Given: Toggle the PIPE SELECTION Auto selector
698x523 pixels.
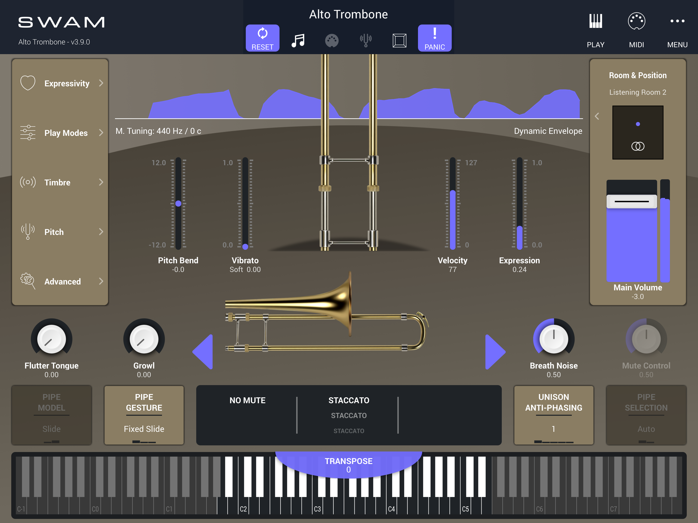Looking at the screenshot, I should tap(646, 415).
